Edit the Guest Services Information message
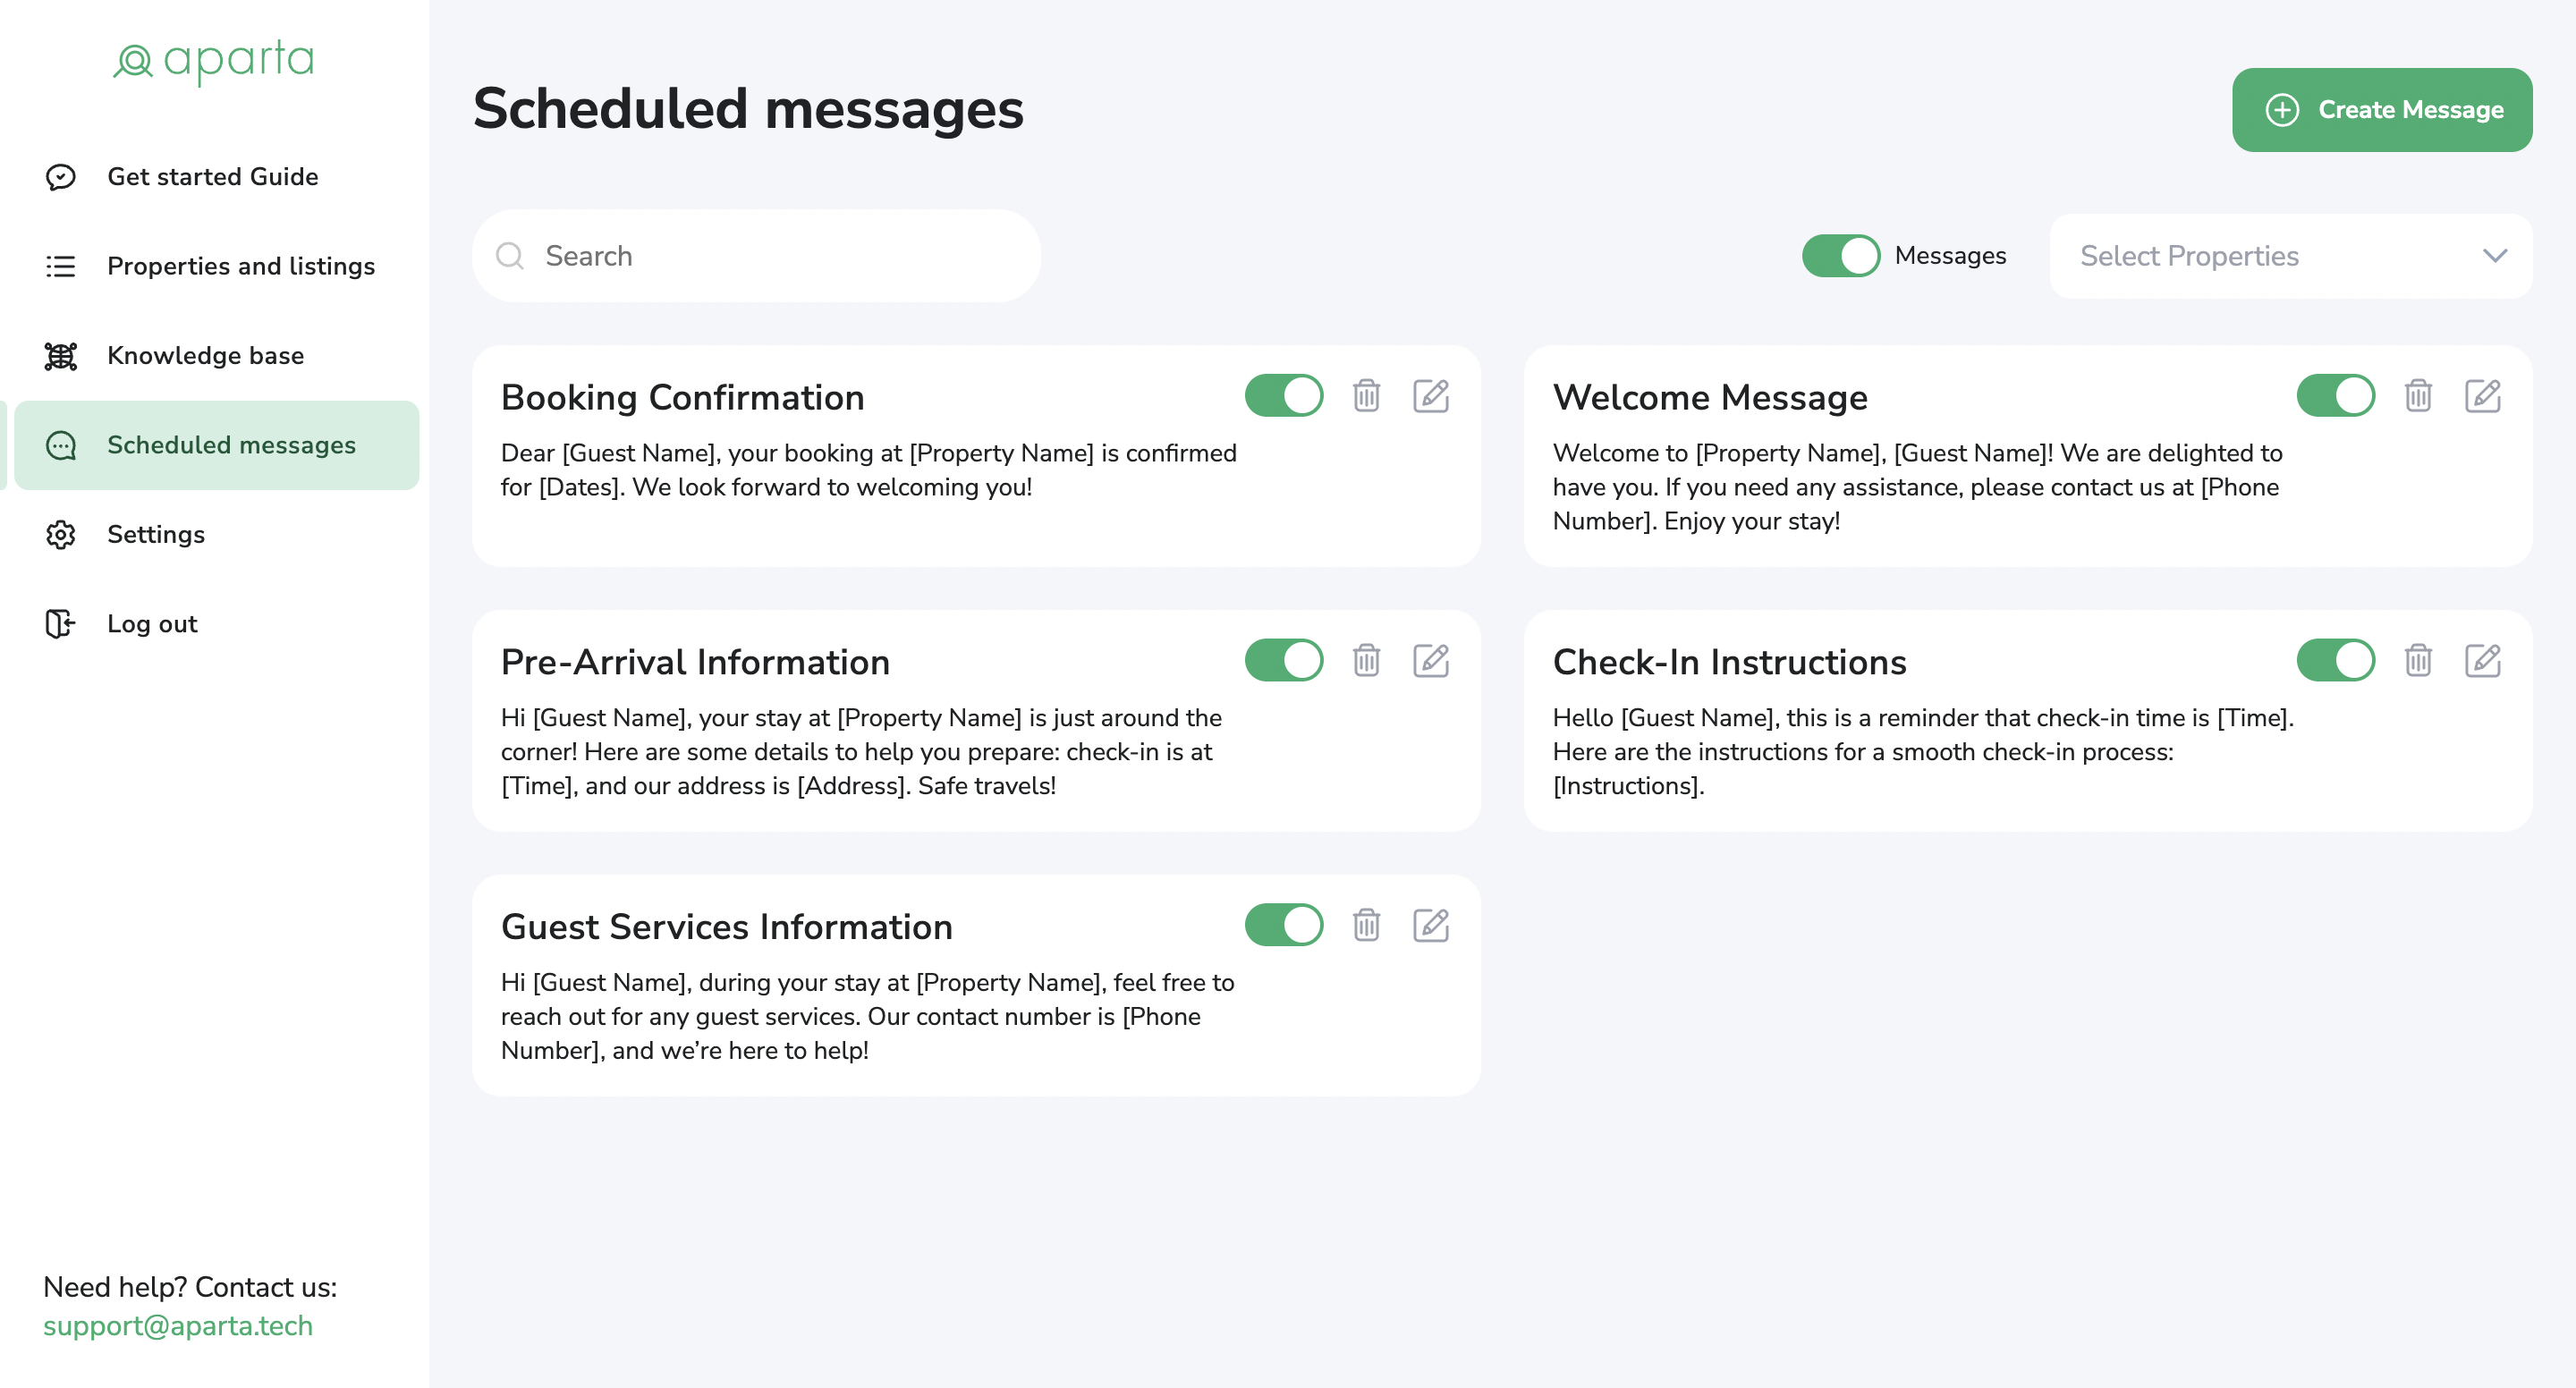This screenshot has width=2576, height=1388. point(1430,926)
